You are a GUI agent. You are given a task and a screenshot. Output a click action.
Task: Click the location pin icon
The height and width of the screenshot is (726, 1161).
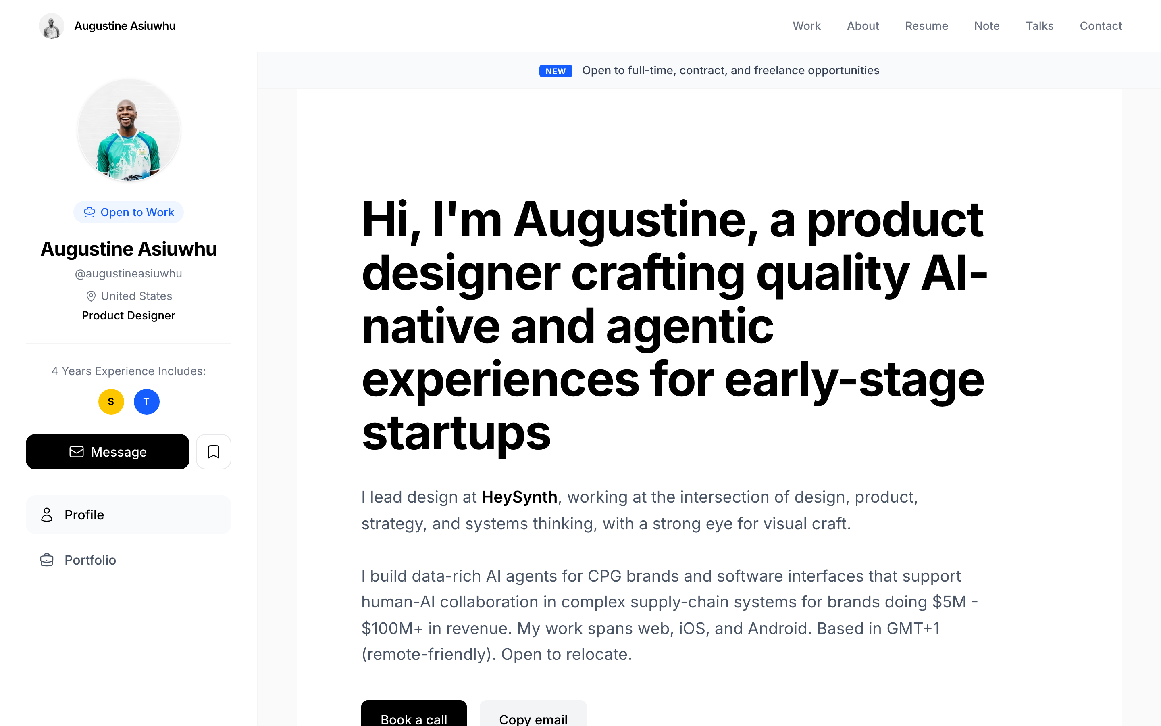pyautogui.click(x=91, y=296)
